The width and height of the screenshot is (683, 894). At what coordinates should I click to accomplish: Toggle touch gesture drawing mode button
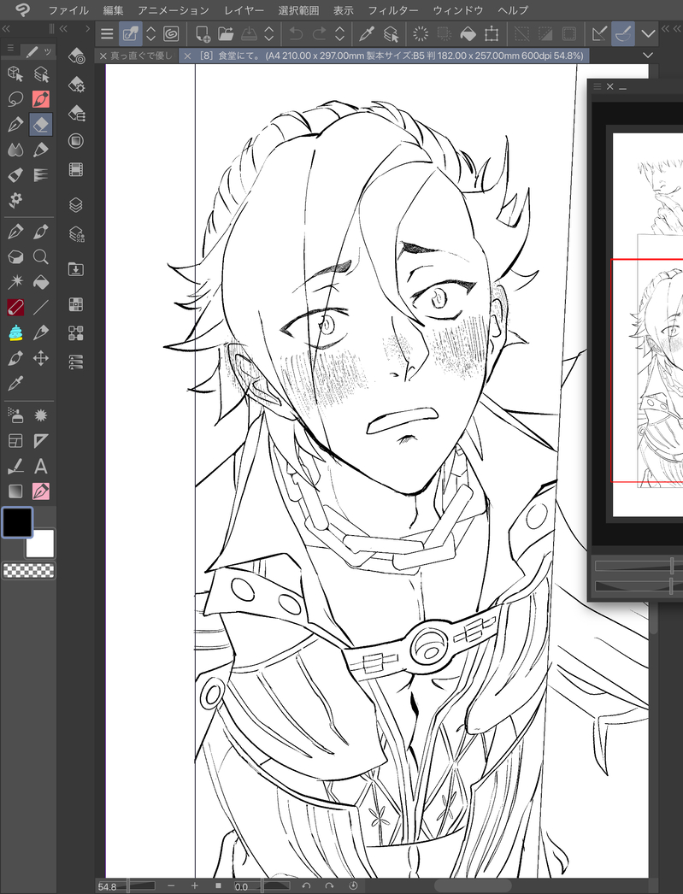coord(131,33)
